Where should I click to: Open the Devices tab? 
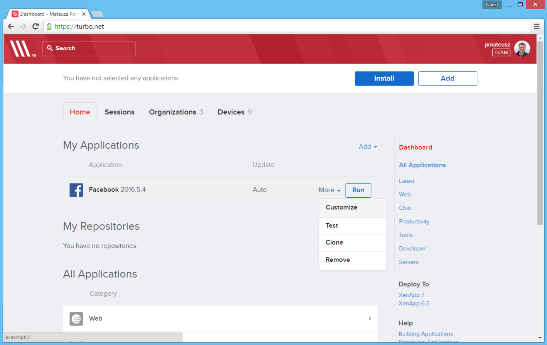click(231, 112)
